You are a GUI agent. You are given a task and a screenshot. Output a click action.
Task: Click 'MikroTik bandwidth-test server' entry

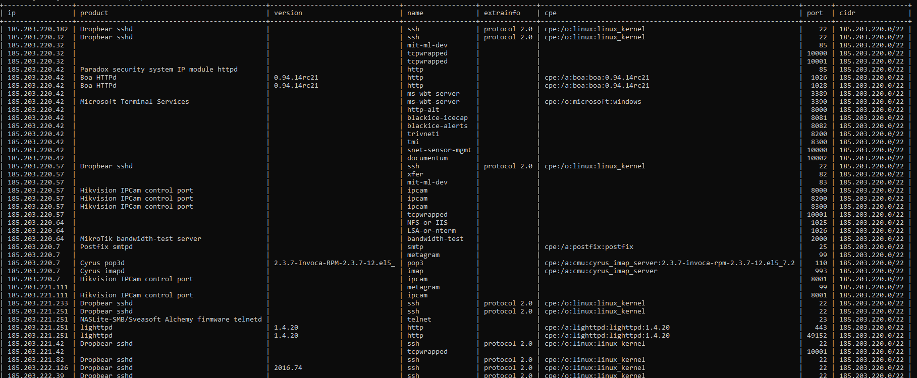tap(141, 239)
